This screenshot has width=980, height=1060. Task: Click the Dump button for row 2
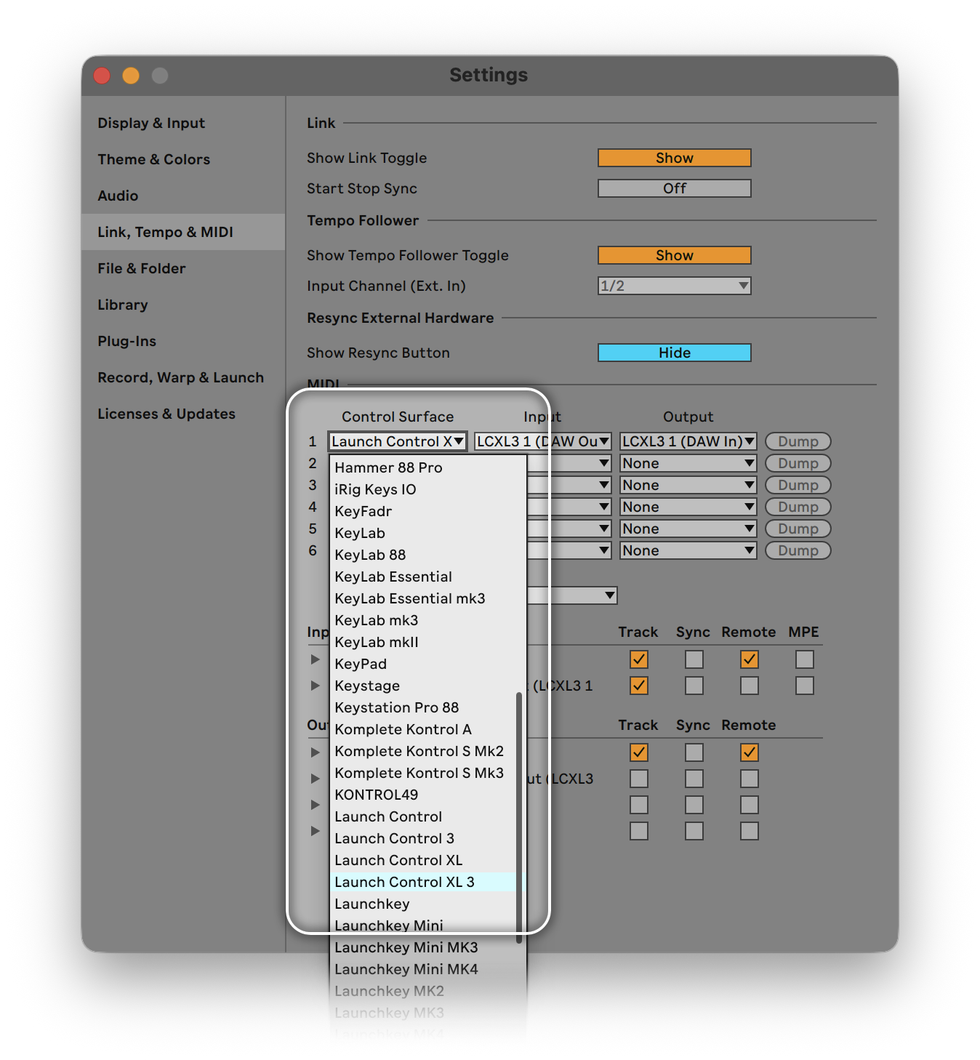click(798, 463)
